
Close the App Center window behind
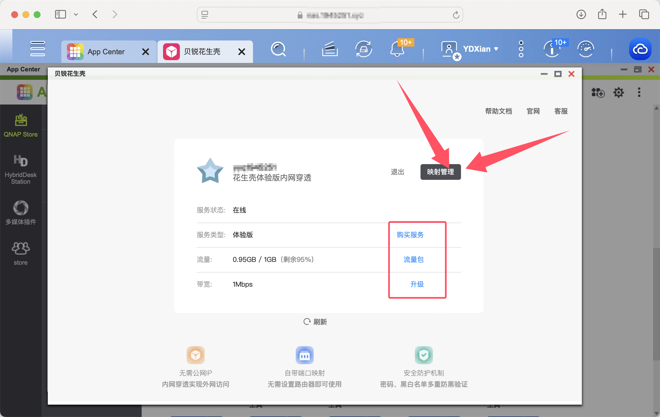tap(651, 69)
